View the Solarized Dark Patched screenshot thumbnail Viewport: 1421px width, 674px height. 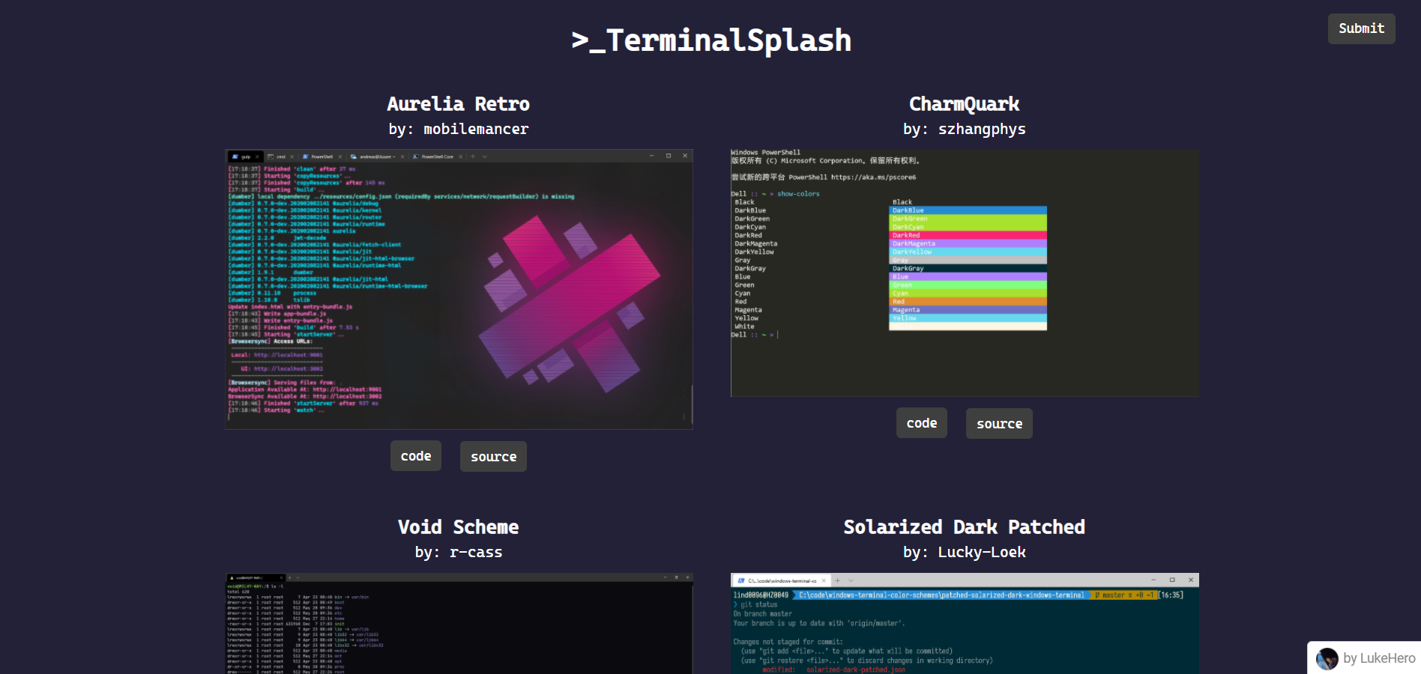(x=965, y=623)
